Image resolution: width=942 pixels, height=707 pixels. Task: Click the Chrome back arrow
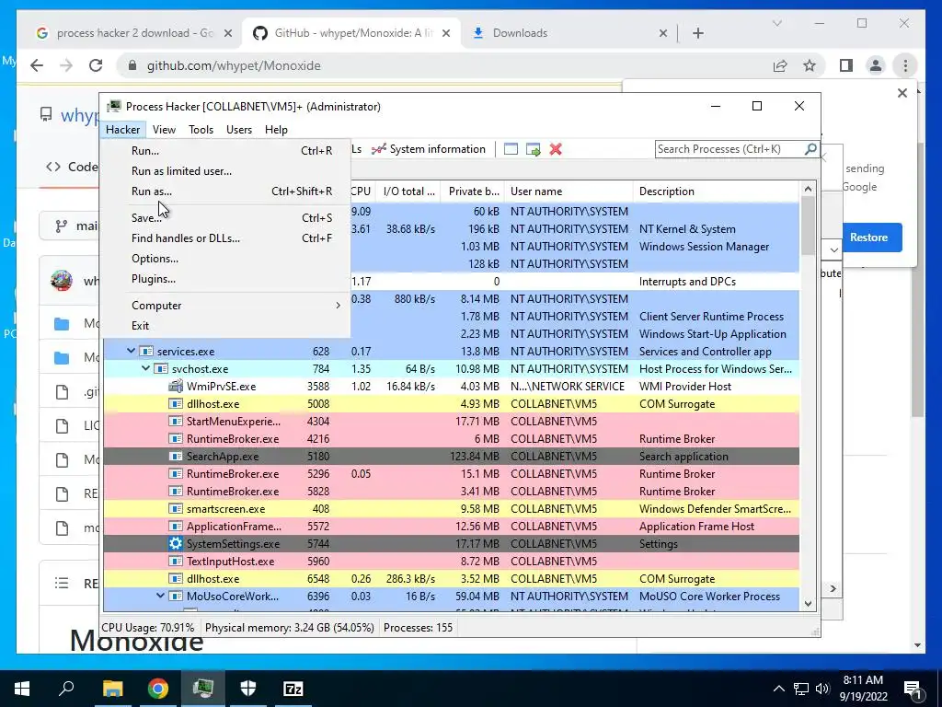pyautogui.click(x=37, y=65)
